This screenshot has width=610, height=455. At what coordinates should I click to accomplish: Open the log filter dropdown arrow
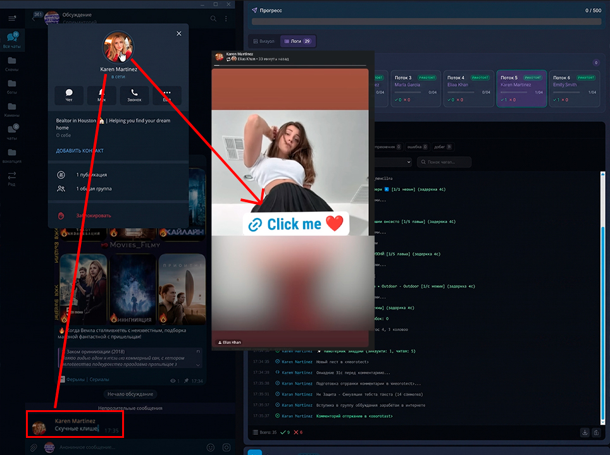(409, 162)
